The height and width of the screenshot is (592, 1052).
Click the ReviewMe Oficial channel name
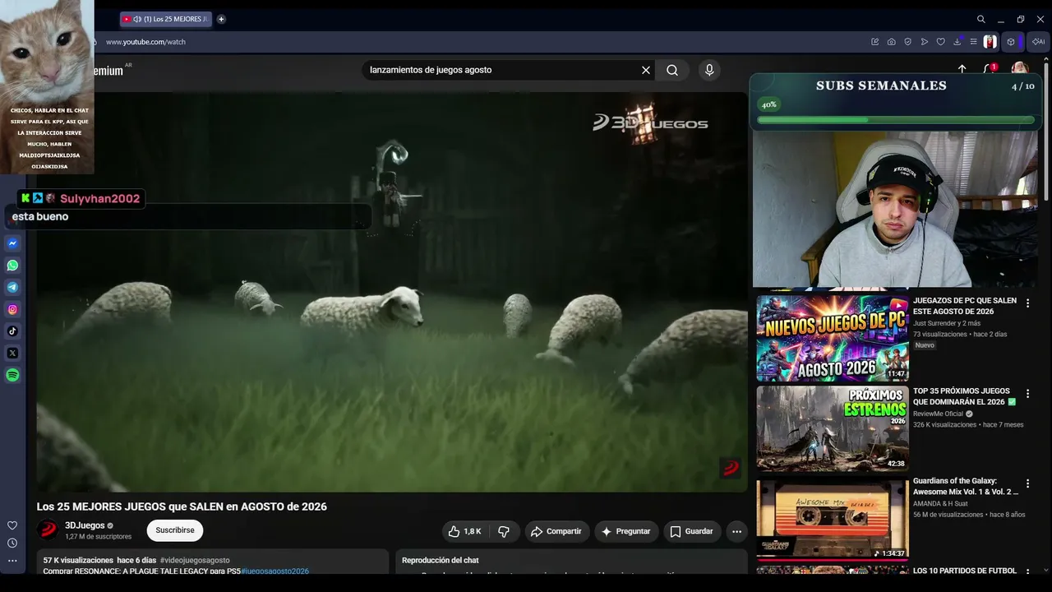click(x=938, y=414)
